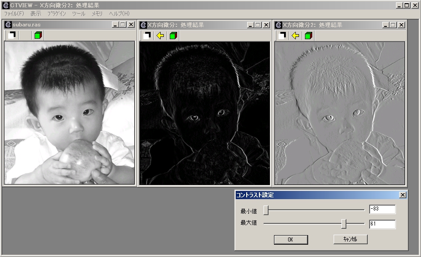421x257 pixels.
Task: Open the プラグイン menu
Action: [56, 14]
